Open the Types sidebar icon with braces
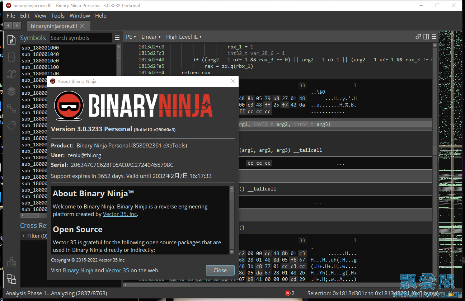Image resolution: width=465 pixels, height=301 pixels. [x=11, y=57]
